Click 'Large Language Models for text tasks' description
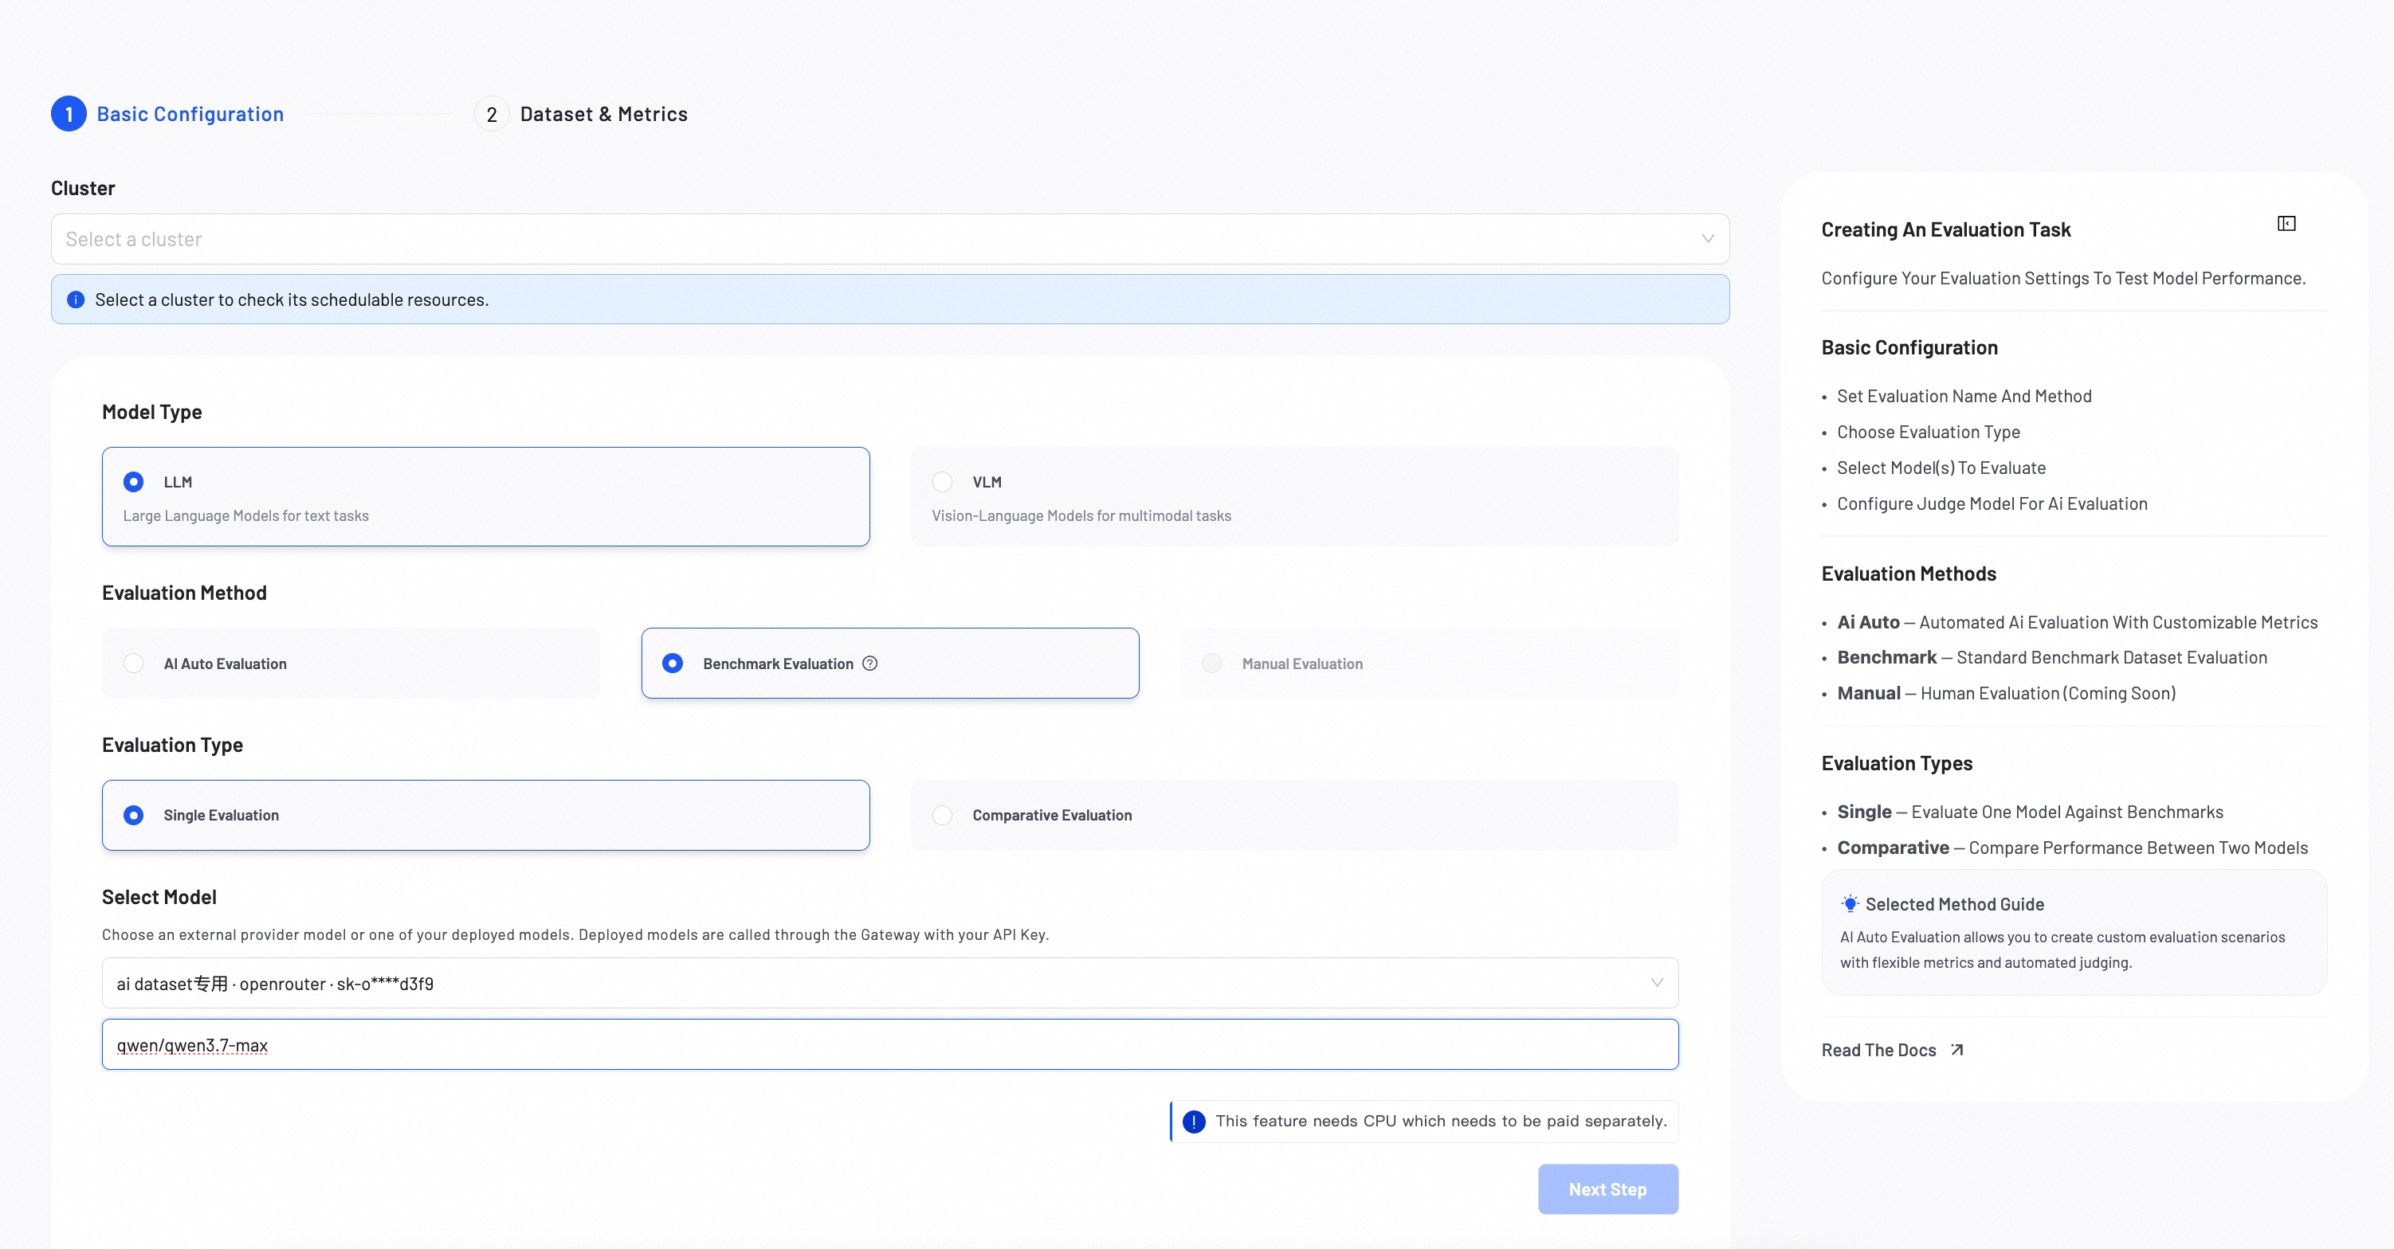 click(246, 516)
